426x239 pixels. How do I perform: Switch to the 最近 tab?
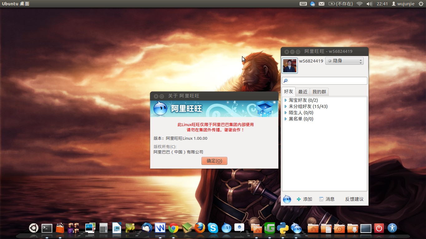coord(303,92)
